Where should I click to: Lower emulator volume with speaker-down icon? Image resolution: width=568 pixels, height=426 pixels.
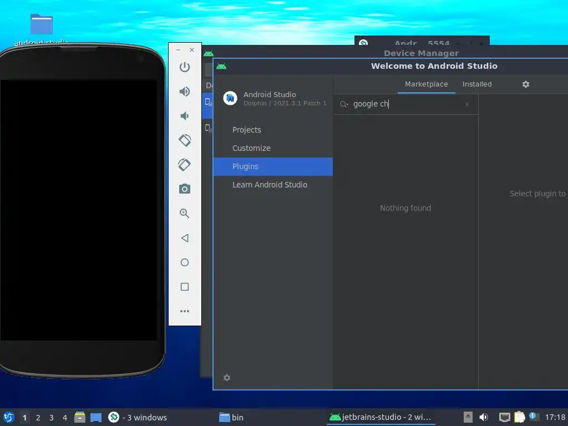pos(185,116)
